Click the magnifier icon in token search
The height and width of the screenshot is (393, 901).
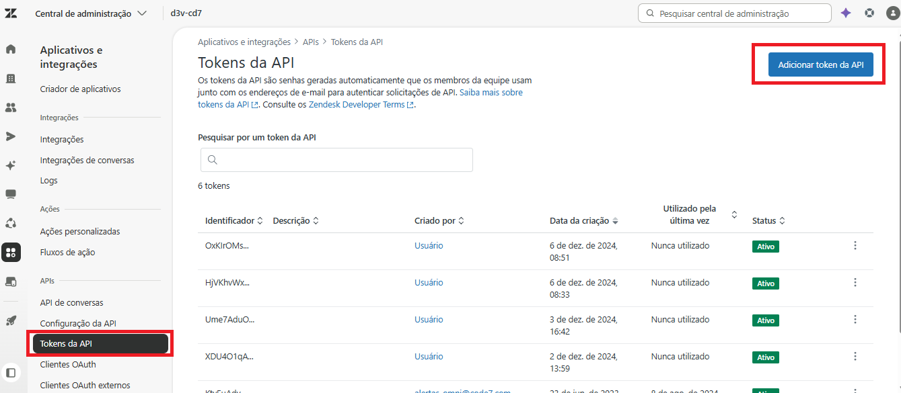pyautogui.click(x=213, y=160)
